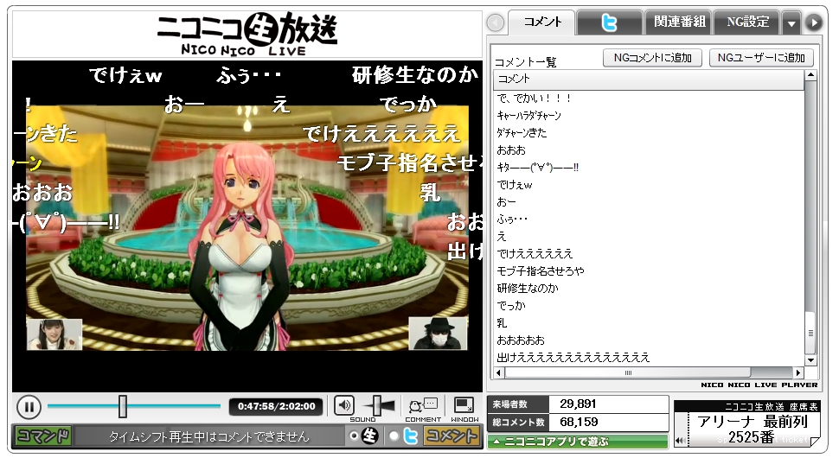Image resolution: width=839 pixels, height=458 pixels.
Task: Click the horizontal scrollbar left arrow
Action: point(499,372)
